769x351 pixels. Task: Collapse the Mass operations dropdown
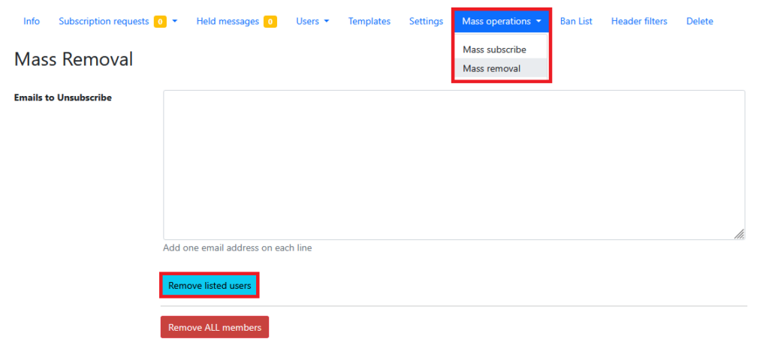tap(502, 21)
